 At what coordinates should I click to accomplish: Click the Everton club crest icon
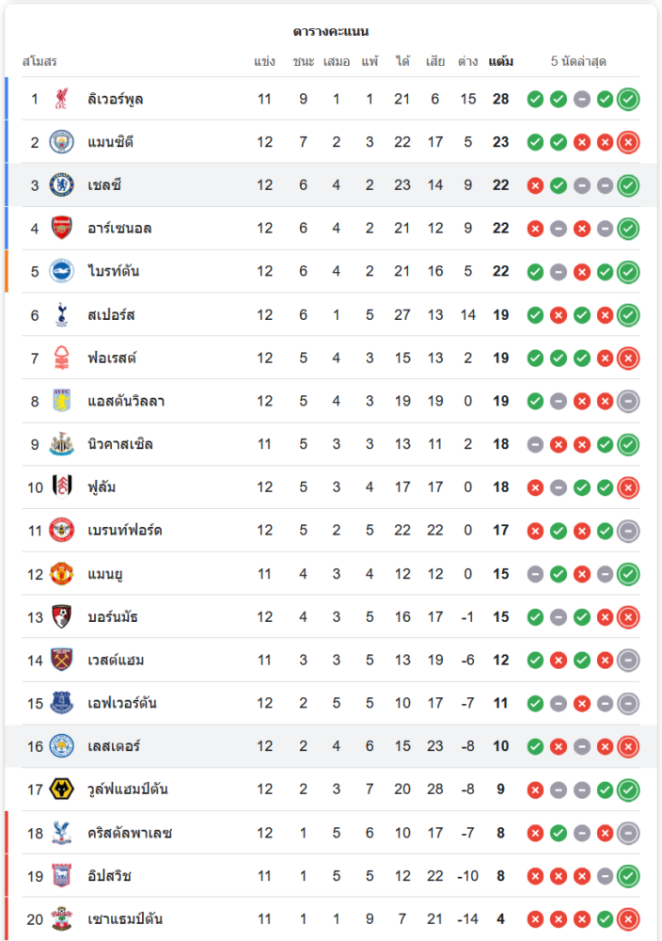click(61, 703)
